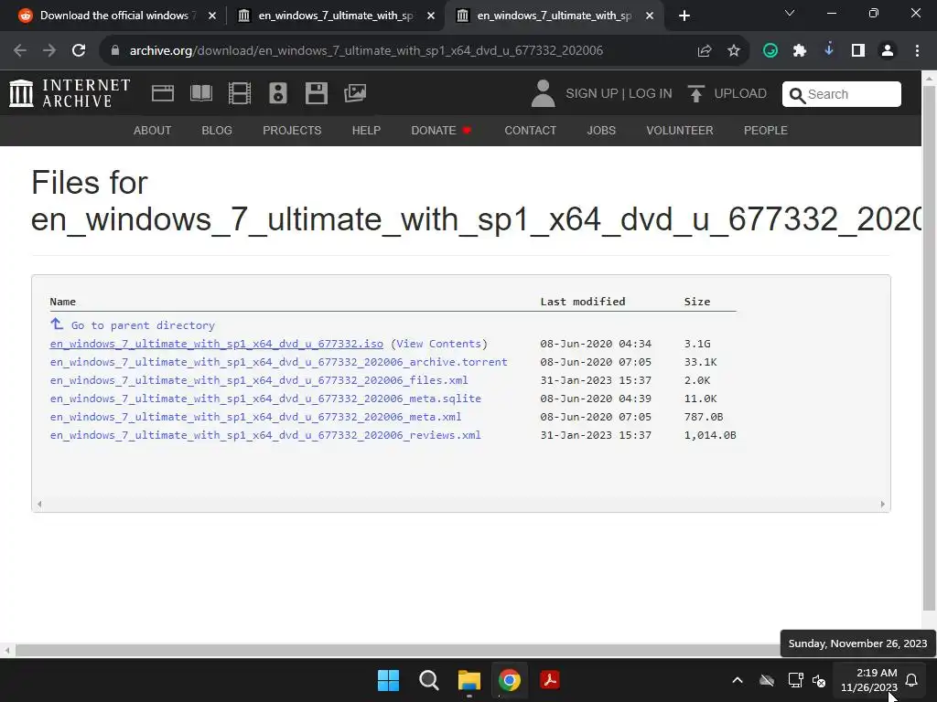
Task: Open a new browser tab
Action: tap(684, 16)
